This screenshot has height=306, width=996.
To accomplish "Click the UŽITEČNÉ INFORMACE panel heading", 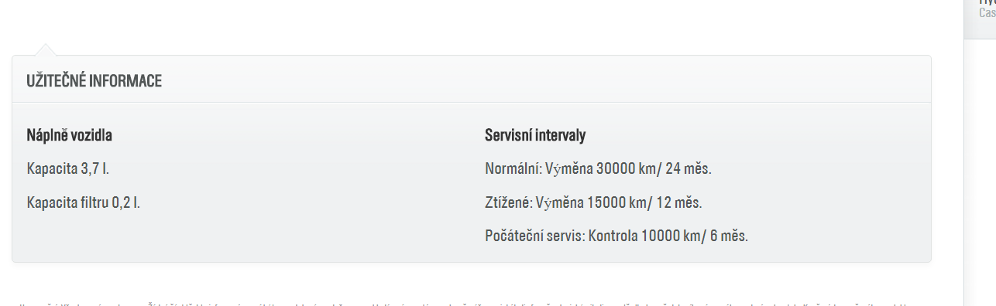I will tap(94, 81).
